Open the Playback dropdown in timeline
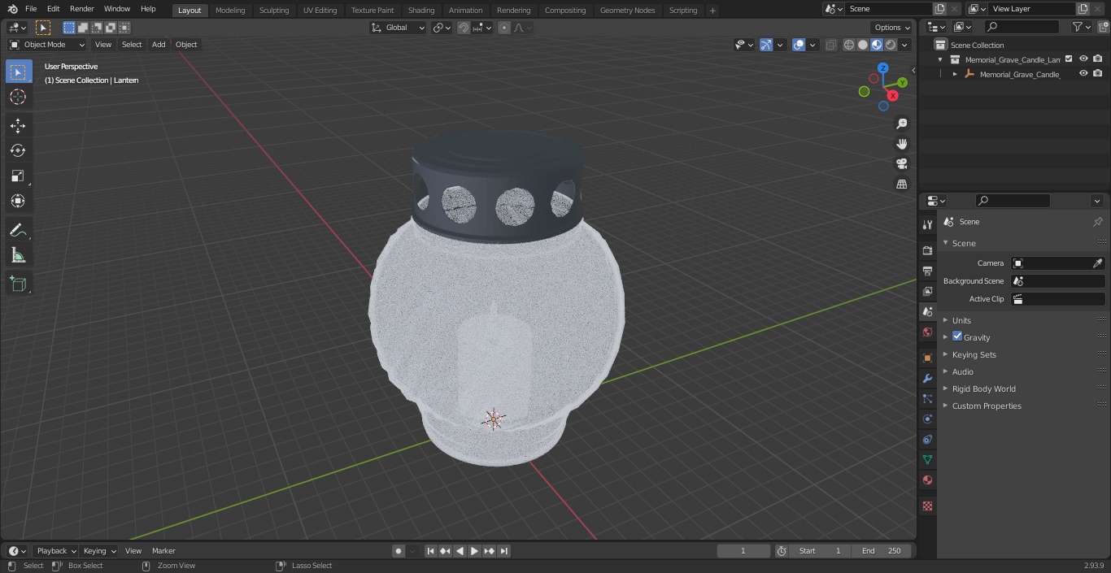This screenshot has width=1111, height=573. point(56,551)
